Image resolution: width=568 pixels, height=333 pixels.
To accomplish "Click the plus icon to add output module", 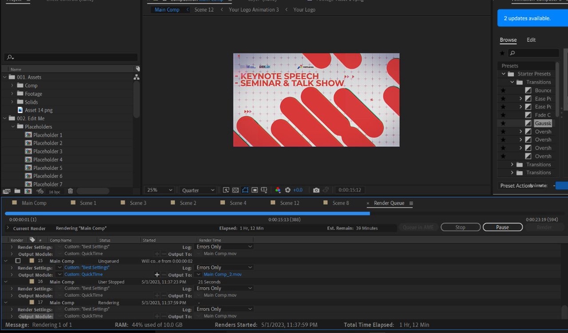I will 157,274.
